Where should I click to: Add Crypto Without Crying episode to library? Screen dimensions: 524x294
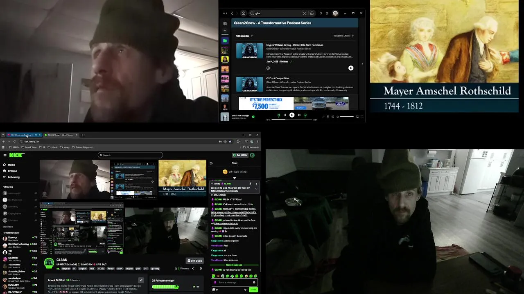click(268, 68)
